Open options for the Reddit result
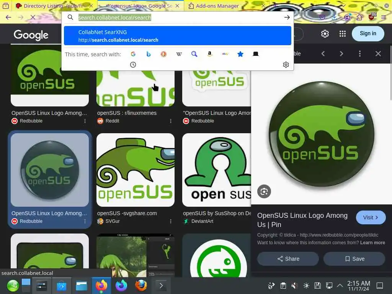The width and height of the screenshot is (392, 294). coord(170,121)
